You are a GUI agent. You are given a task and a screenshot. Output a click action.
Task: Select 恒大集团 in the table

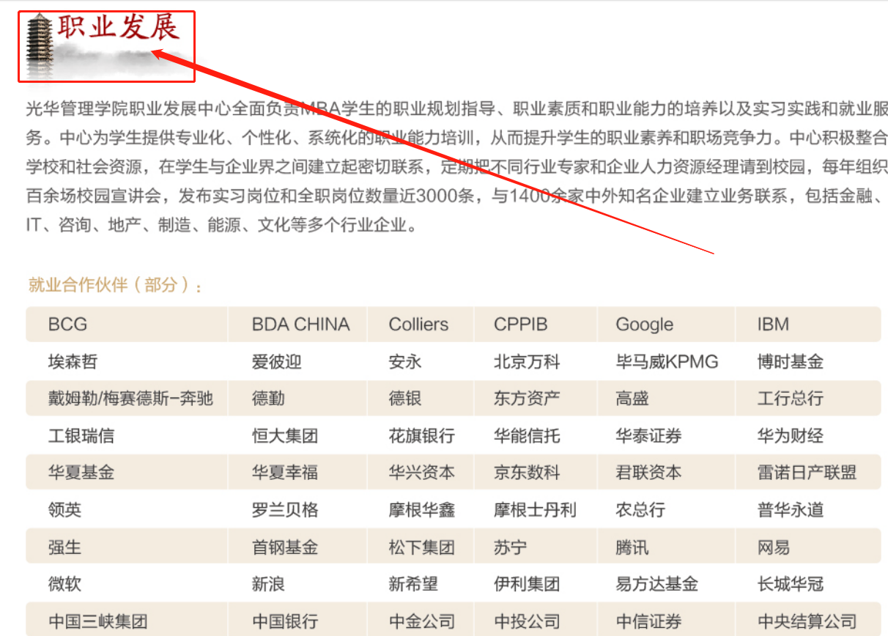pos(285,436)
